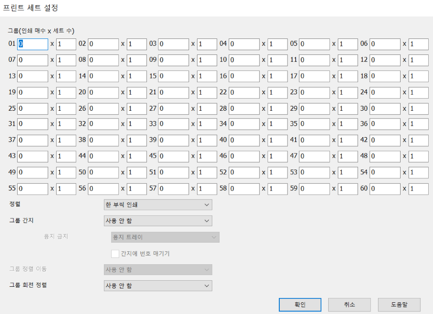Select group 35 set count field

click(348, 124)
